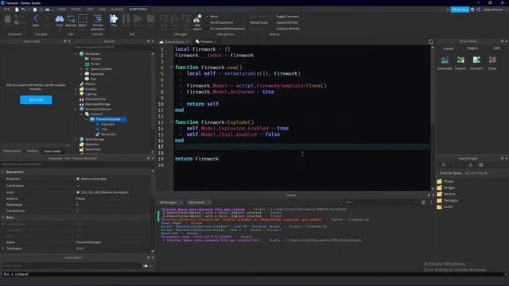Open the FILE menu
The image size is (509, 286).
coord(6,10)
